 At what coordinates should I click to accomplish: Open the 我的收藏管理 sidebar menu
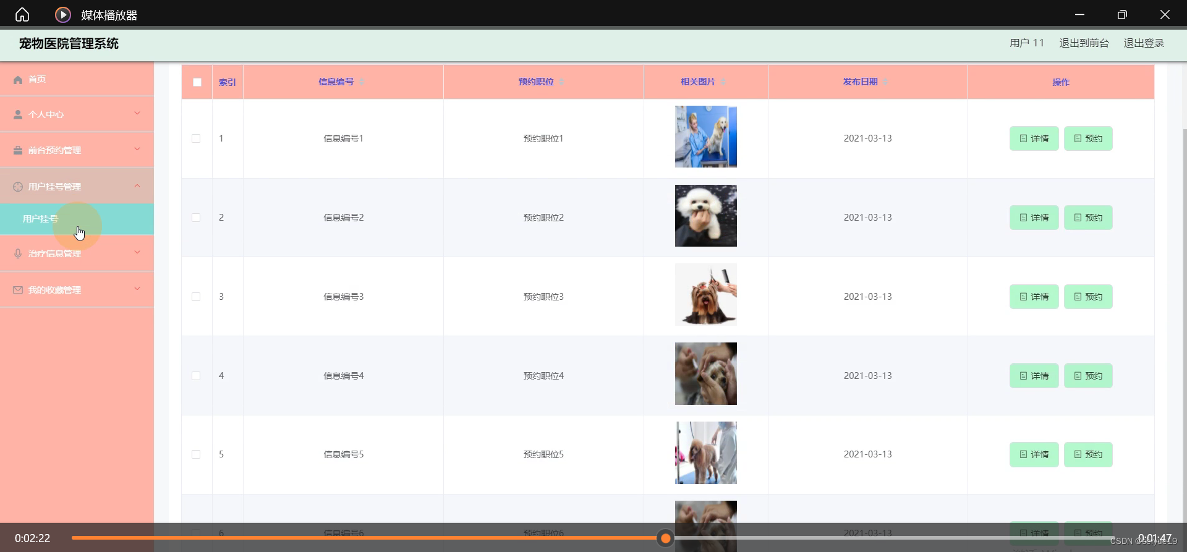77,290
